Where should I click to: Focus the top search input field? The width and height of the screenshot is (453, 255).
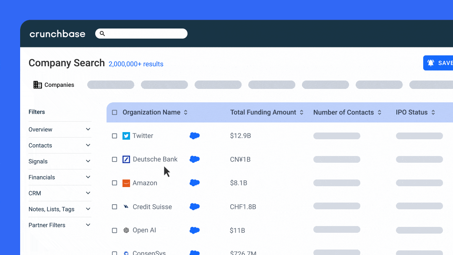click(141, 34)
